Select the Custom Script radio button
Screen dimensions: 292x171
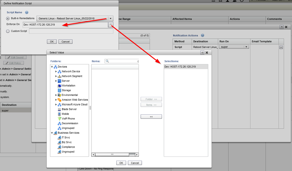(7, 31)
